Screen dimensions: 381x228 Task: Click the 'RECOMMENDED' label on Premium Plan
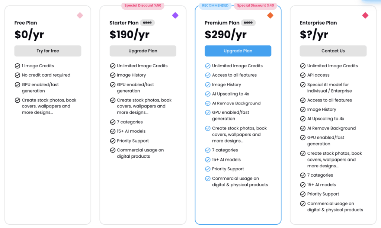point(215,6)
